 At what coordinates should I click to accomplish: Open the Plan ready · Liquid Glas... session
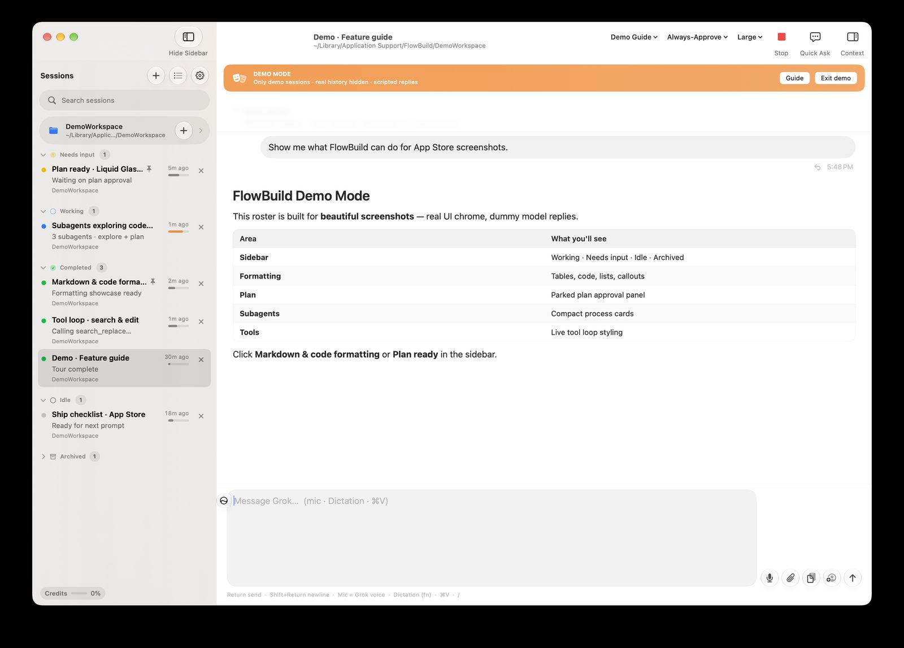(124, 179)
